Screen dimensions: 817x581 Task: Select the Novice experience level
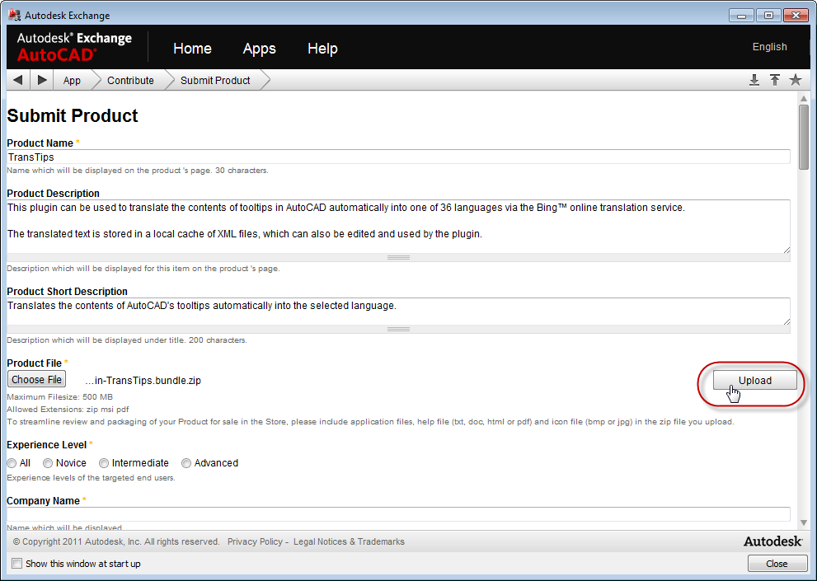(x=48, y=463)
